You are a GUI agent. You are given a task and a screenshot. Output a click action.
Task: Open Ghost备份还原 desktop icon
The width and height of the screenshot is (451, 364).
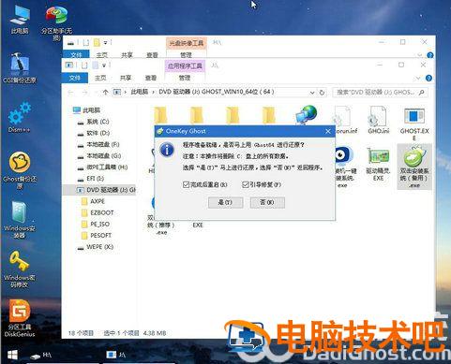20,170
